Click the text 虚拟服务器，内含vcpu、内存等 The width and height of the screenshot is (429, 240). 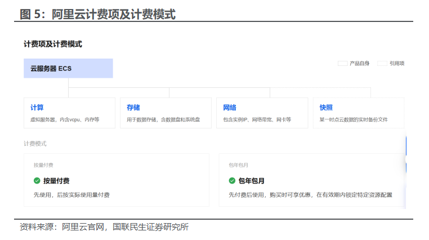tap(65, 119)
